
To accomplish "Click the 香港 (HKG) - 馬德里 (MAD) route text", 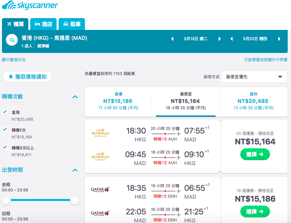I will point(54,38).
